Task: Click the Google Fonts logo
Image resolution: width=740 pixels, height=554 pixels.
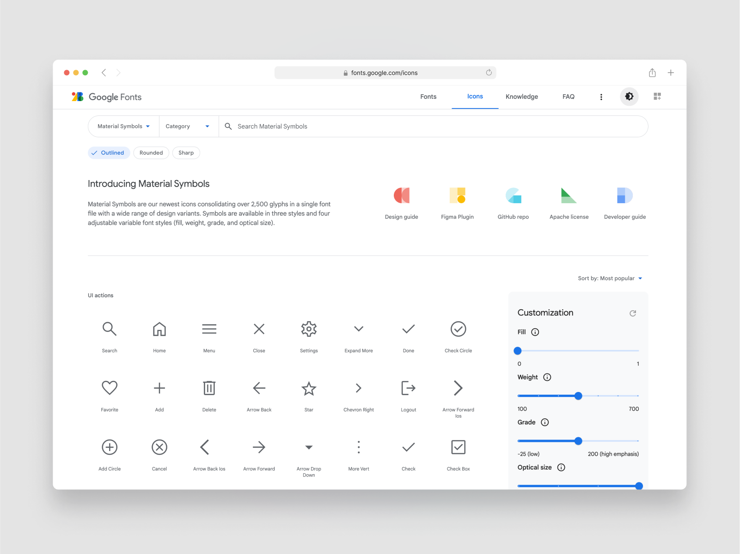Action: (106, 97)
